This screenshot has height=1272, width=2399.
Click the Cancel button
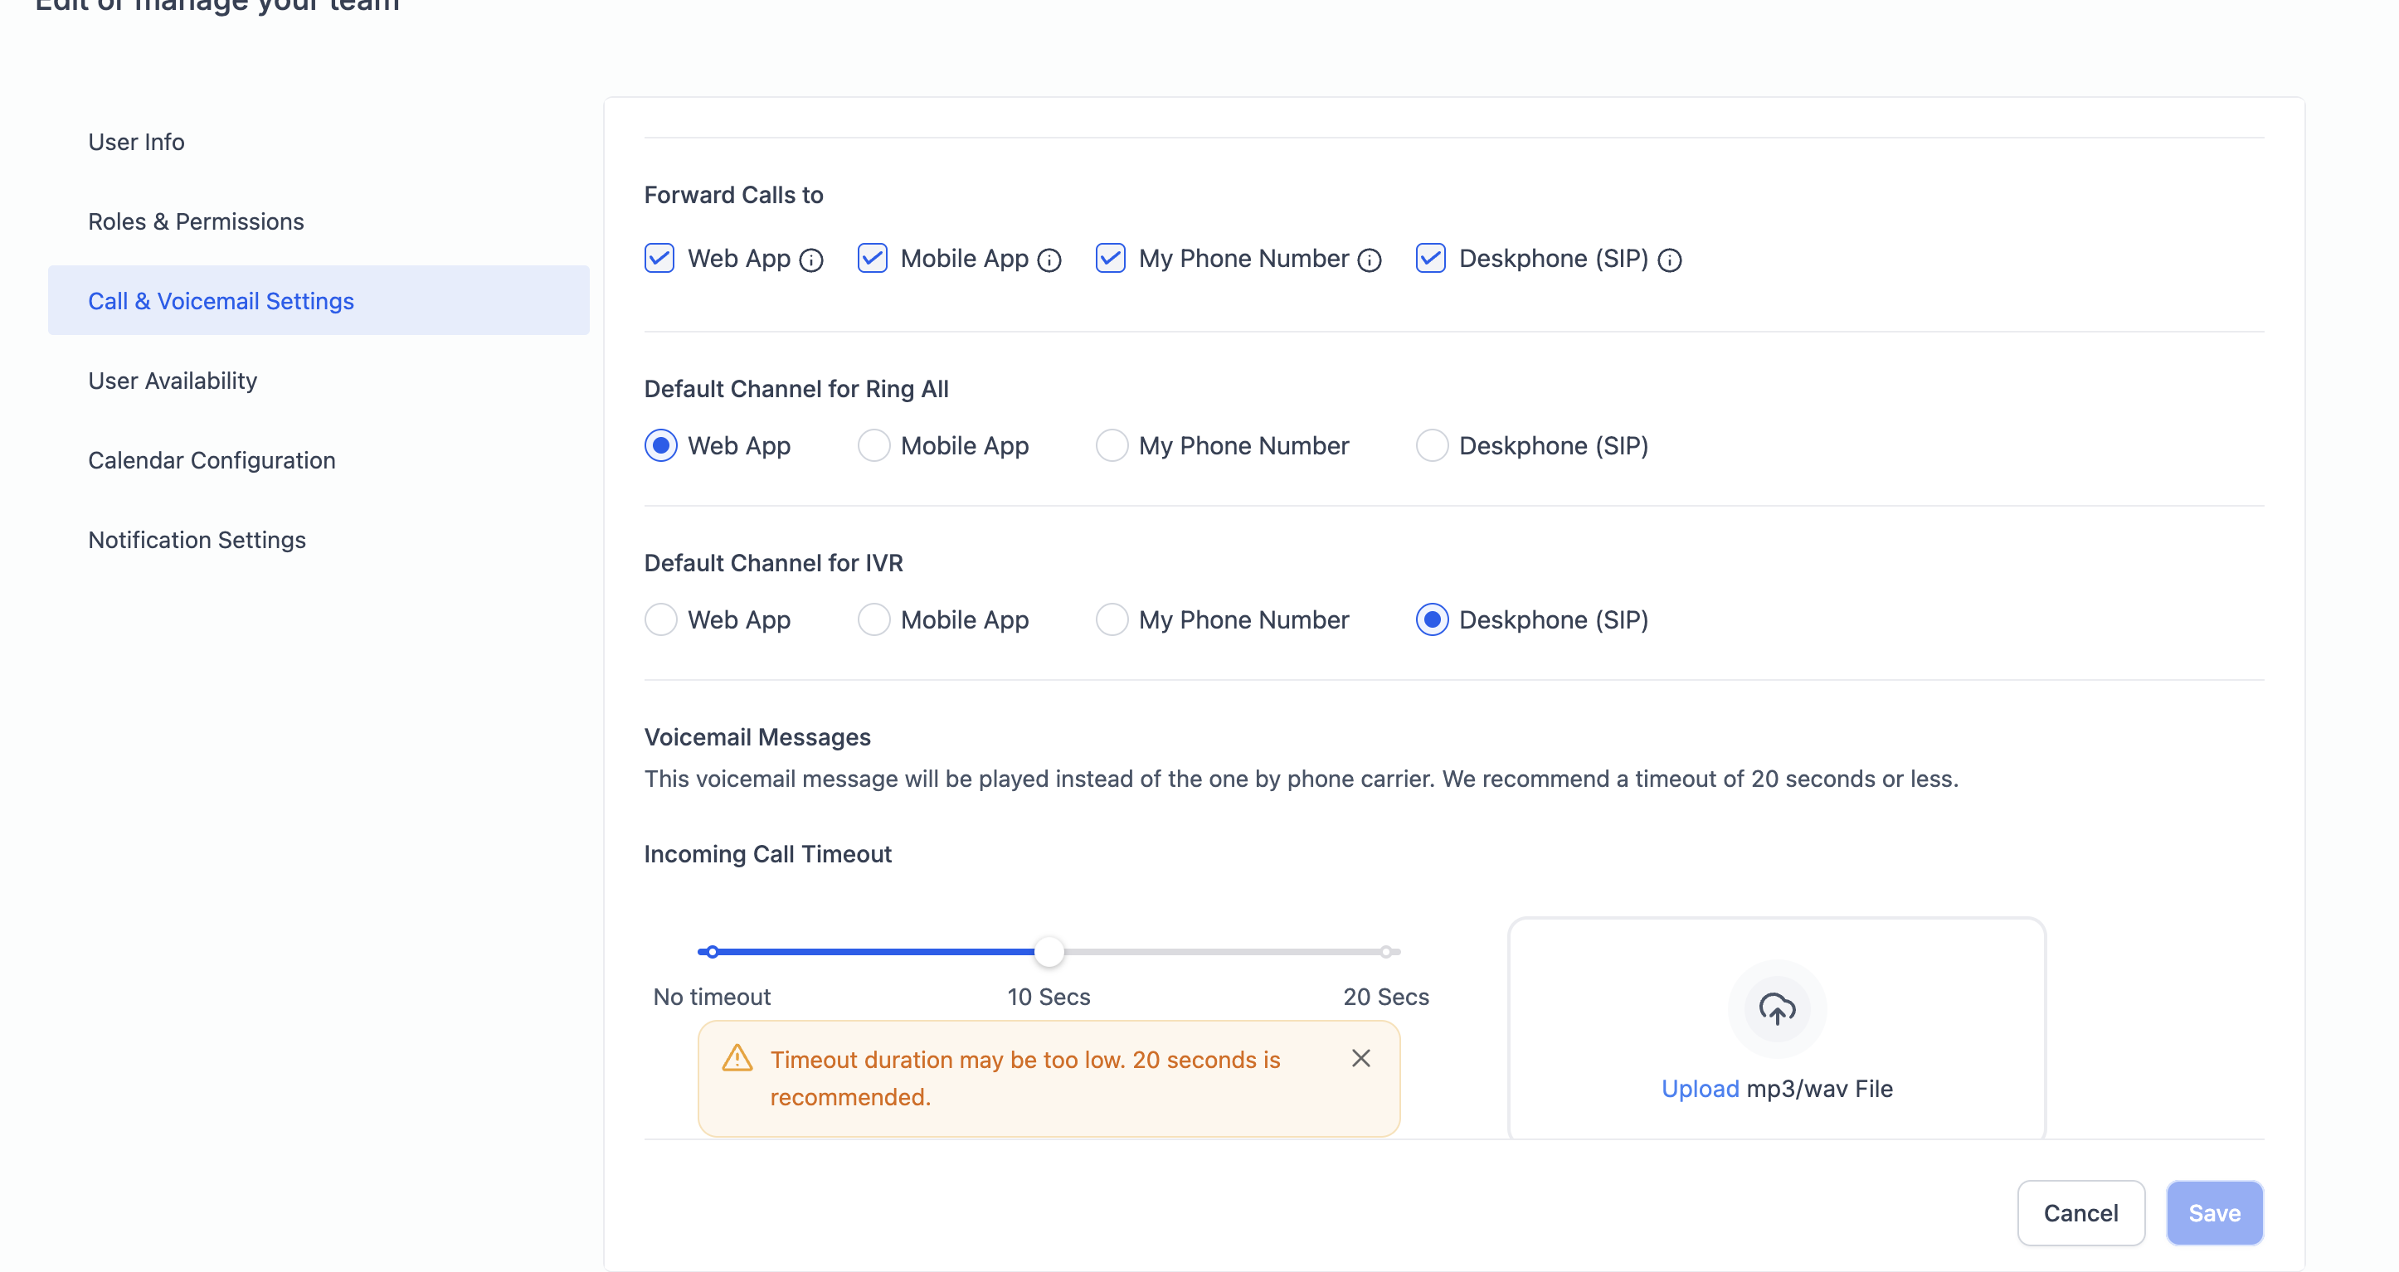tap(2080, 1212)
